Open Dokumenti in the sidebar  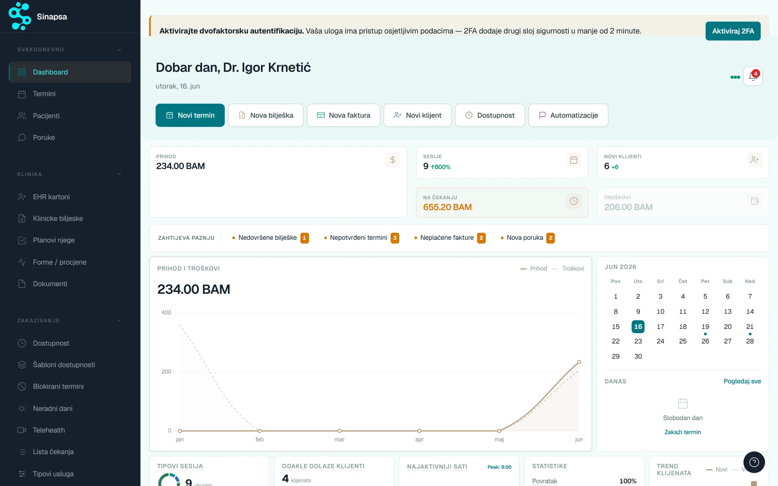pos(70,284)
